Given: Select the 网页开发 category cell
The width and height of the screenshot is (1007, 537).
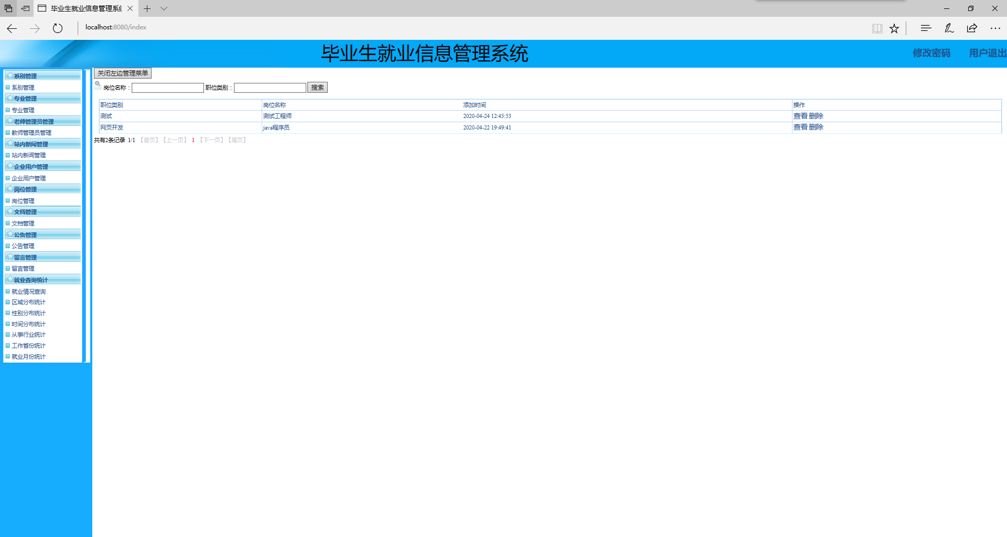Looking at the screenshot, I should (x=112, y=127).
